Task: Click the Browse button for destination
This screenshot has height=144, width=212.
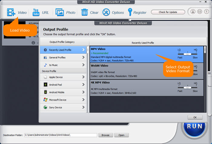Action: (106, 135)
